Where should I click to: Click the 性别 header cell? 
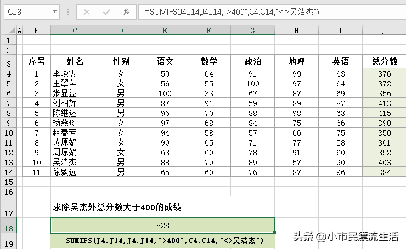click(x=121, y=61)
